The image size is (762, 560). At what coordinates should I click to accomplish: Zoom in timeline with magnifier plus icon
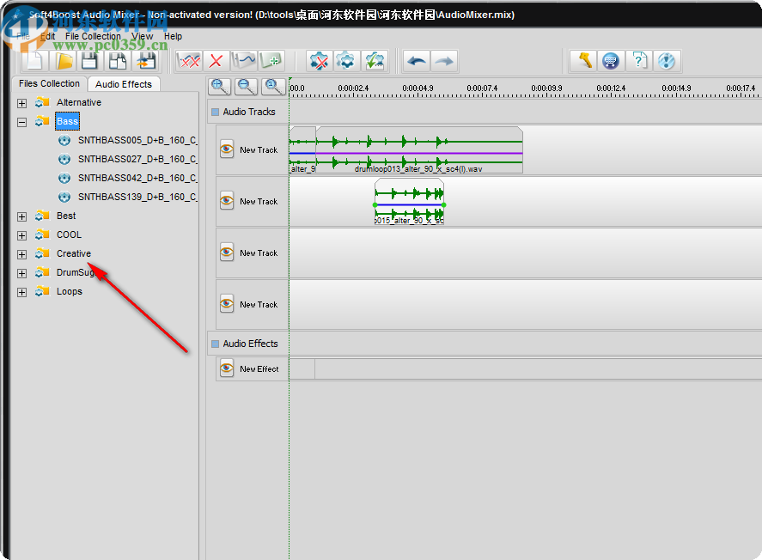pos(219,87)
